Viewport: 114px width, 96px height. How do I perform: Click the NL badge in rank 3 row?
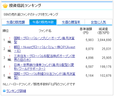10,60
